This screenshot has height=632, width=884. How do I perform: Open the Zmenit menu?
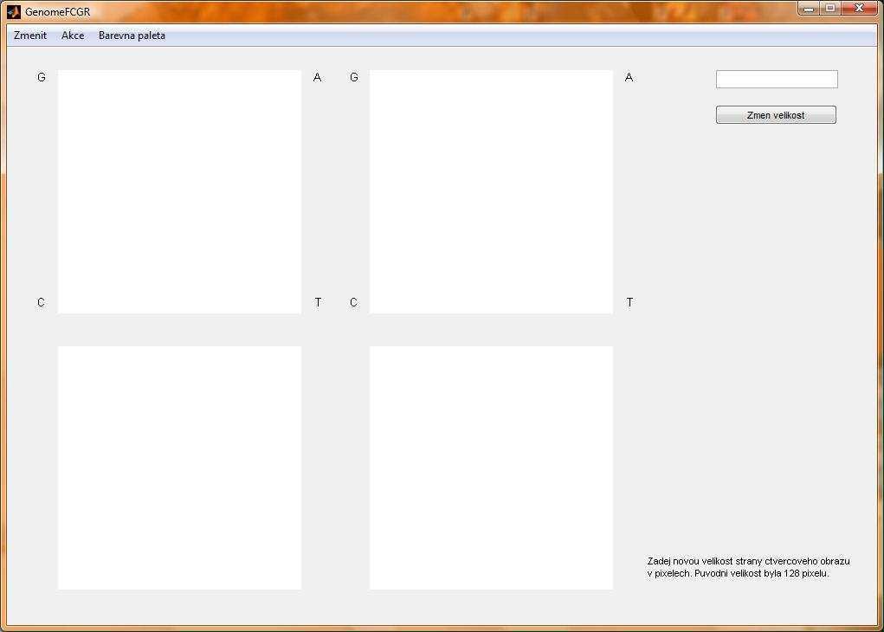(x=30, y=35)
